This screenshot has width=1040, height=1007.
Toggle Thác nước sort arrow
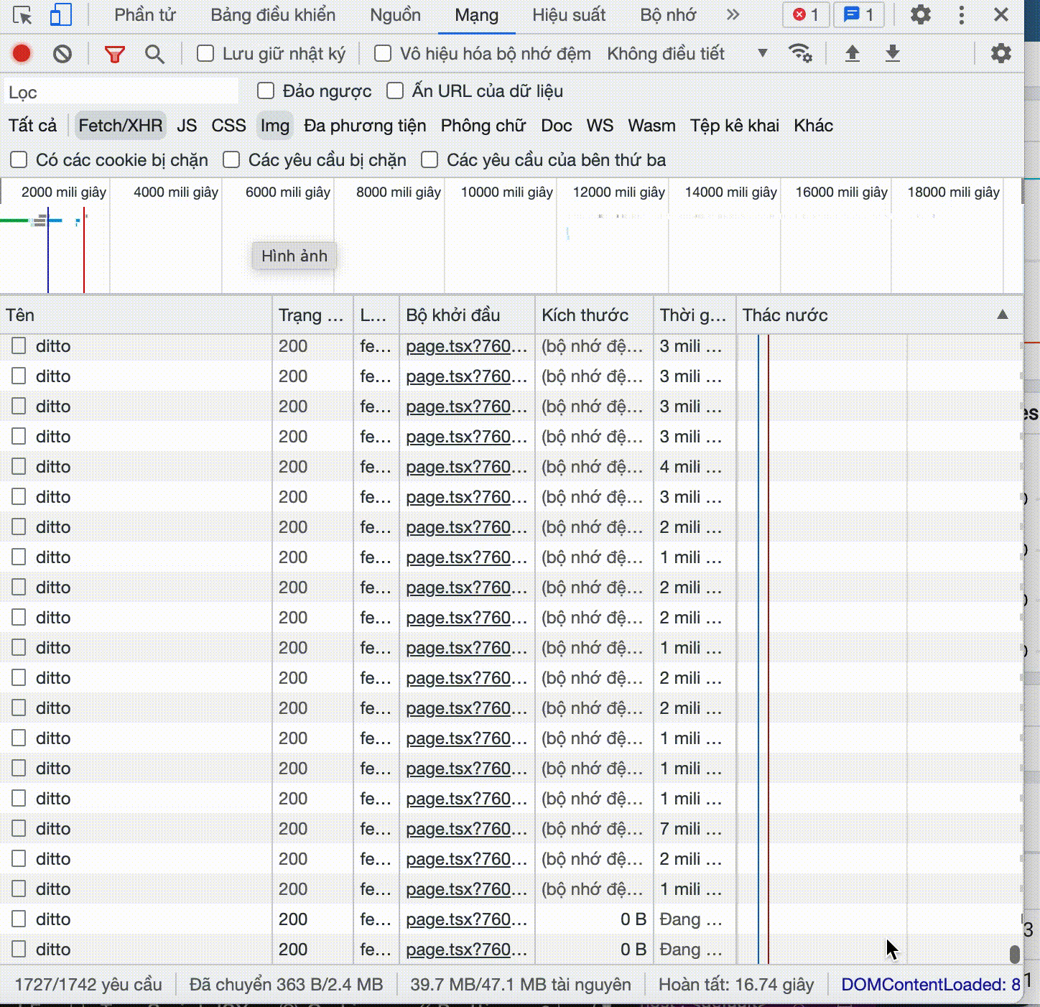[x=1003, y=315]
